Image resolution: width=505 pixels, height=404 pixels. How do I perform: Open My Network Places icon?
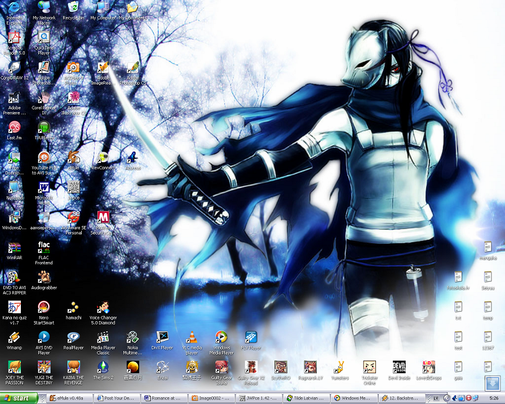click(44, 8)
